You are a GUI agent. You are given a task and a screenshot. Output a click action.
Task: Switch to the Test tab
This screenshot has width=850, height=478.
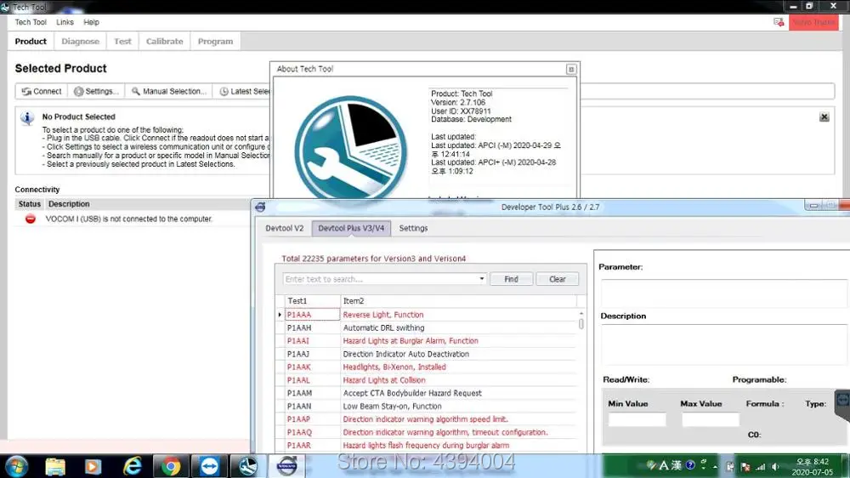[x=122, y=41]
